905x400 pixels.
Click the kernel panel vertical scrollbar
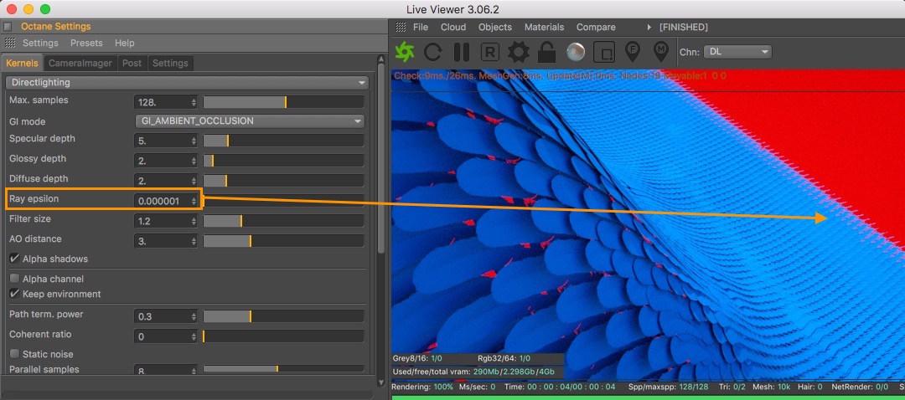pyautogui.click(x=380, y=158)
